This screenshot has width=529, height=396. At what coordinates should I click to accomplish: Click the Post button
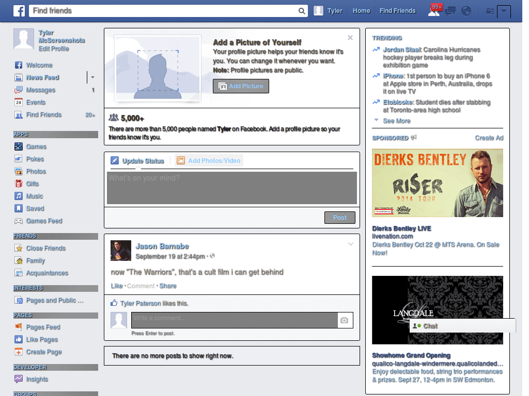coord(340,218)
